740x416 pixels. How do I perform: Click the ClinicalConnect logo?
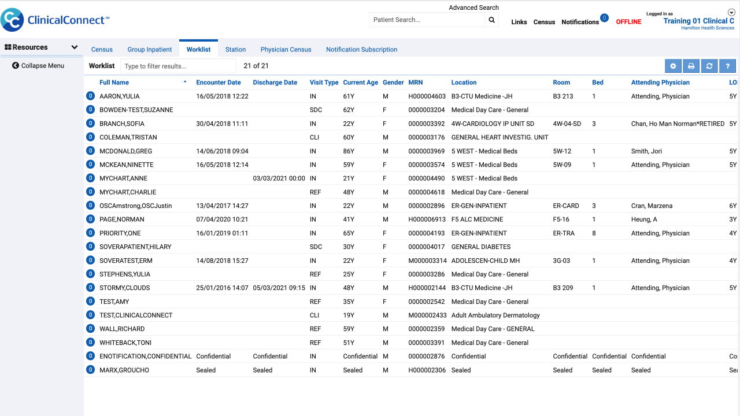55,20
